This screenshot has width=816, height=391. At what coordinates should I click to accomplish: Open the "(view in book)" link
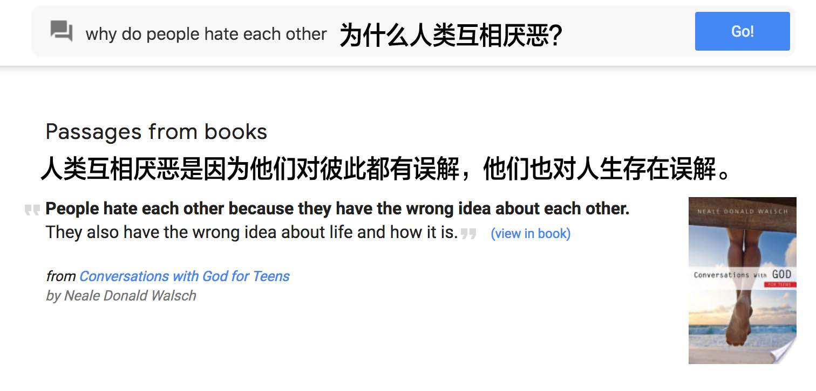[x=530, y=234]
